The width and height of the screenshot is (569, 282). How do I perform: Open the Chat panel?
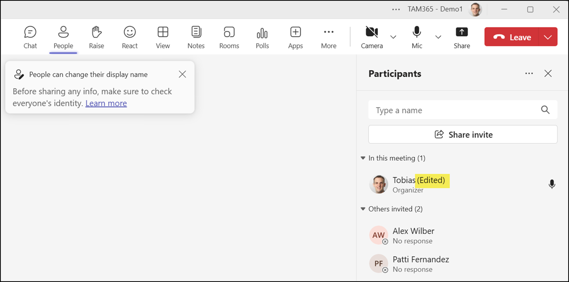pos(30,37)
